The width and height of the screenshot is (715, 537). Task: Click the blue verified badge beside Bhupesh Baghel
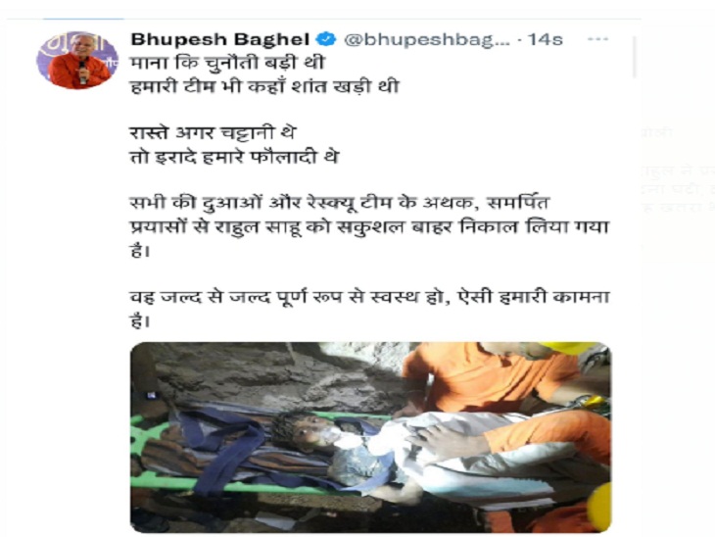click(x=326, y=39)
